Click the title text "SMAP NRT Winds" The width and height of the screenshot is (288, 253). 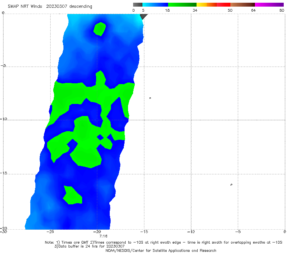pos(25,6)
